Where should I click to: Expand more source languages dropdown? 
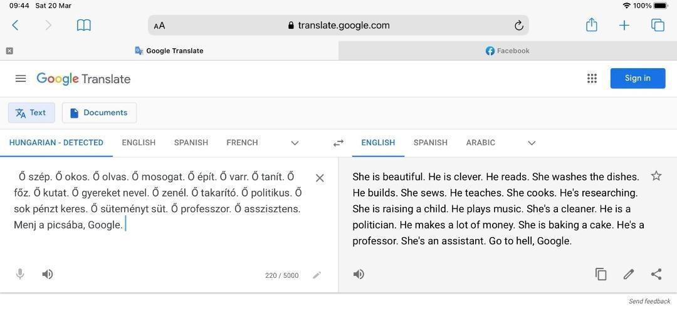(295, 143)
